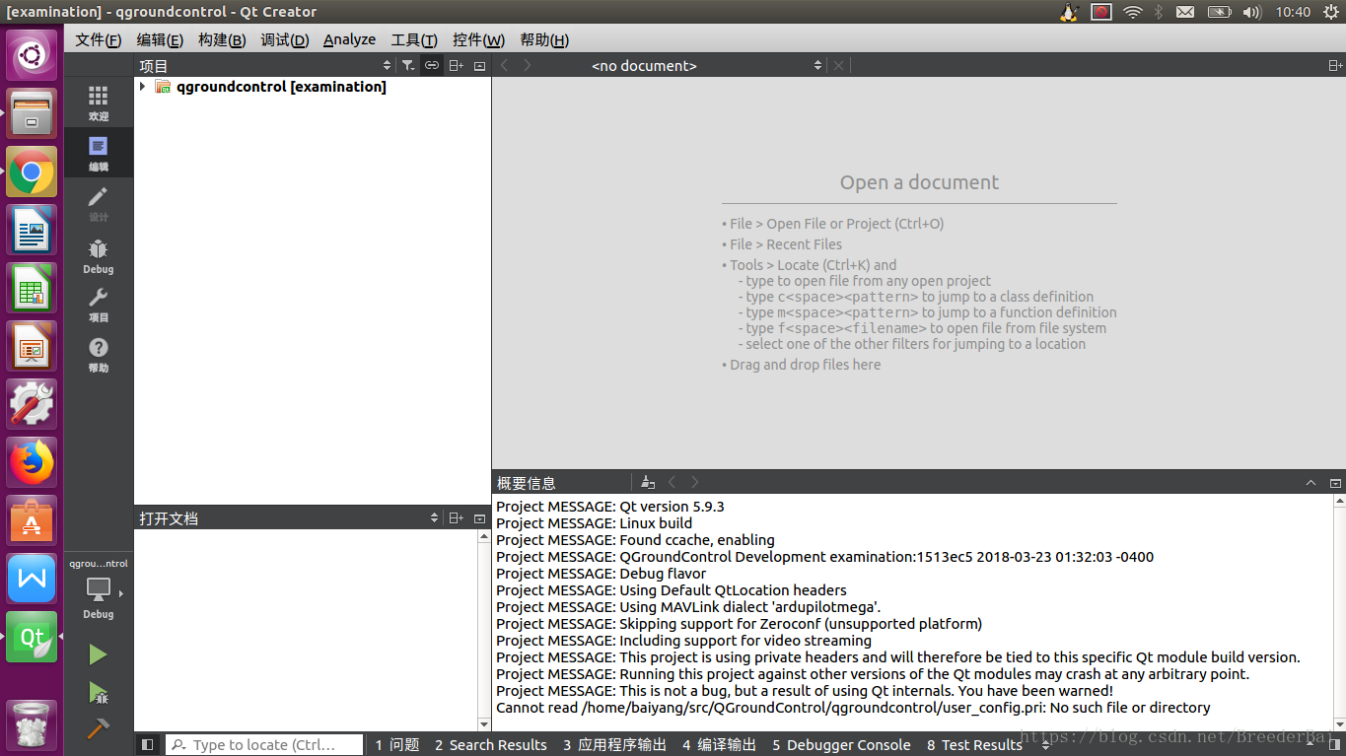Expand the output panes selector arrows
The height and width of the screenshot is (756, 1346).
[x=1046, y=745]
